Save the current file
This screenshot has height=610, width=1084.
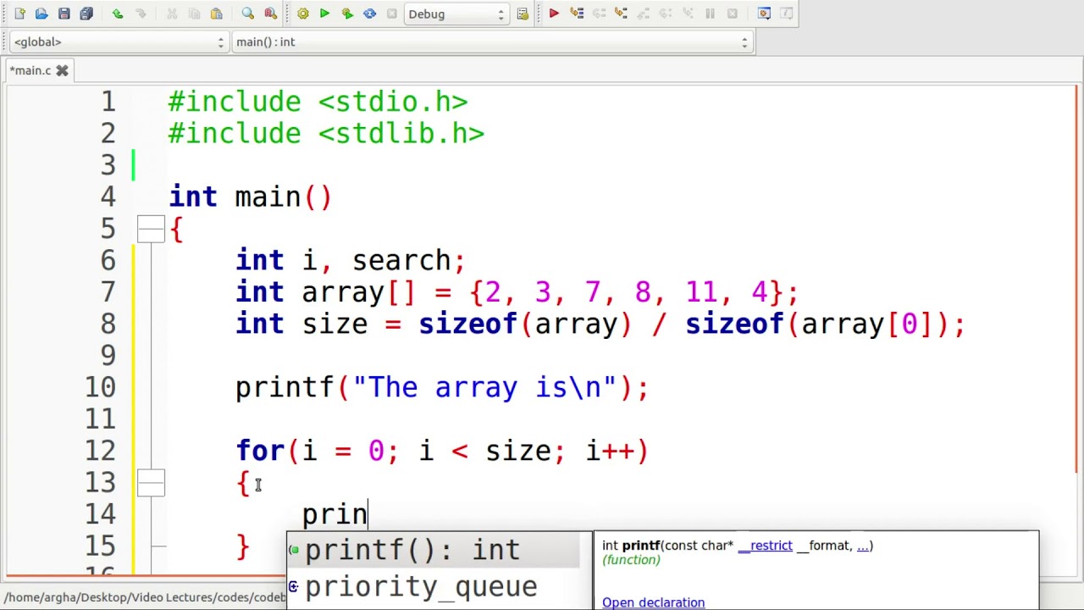click(64, 14)
